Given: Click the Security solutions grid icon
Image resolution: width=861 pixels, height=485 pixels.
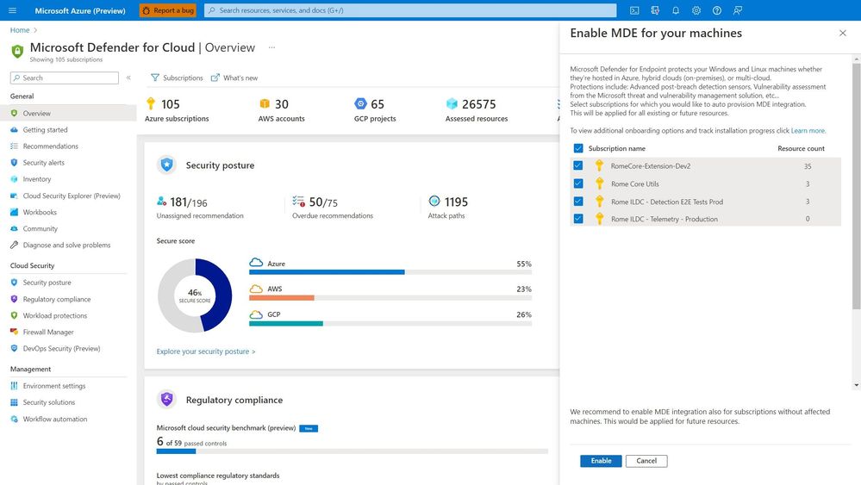Looking at the screenshot, I should [15, 402].
